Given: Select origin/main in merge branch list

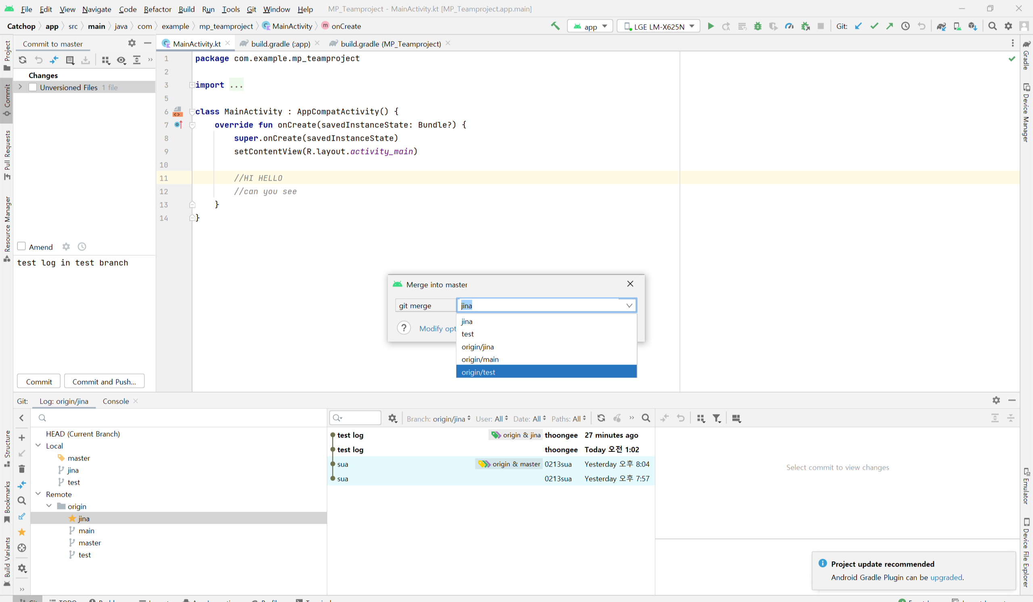Looking at the screenshot, I should coord(480,359).
